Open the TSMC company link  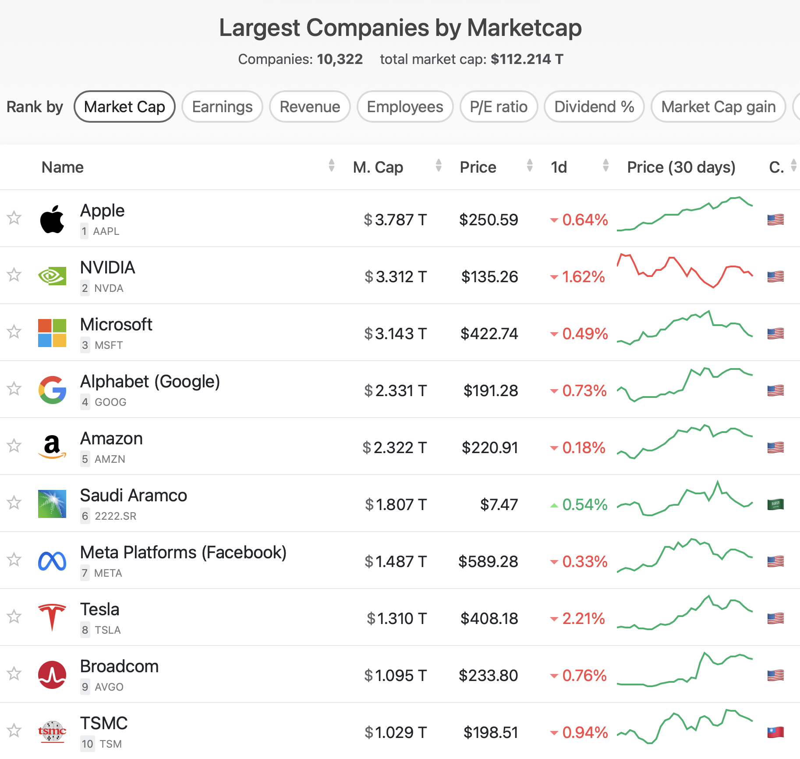[104, 723]
